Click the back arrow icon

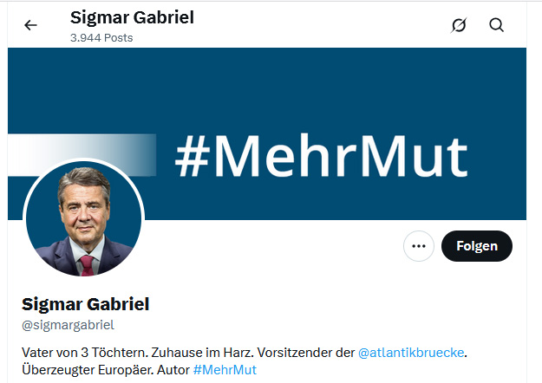coord(31,25)
